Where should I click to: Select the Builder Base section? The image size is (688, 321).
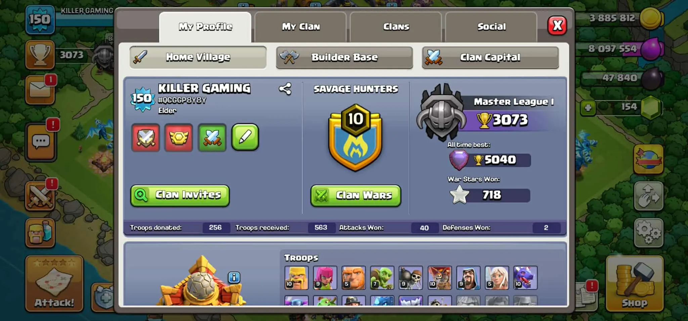pyautogui.click(x=344, y=57)
